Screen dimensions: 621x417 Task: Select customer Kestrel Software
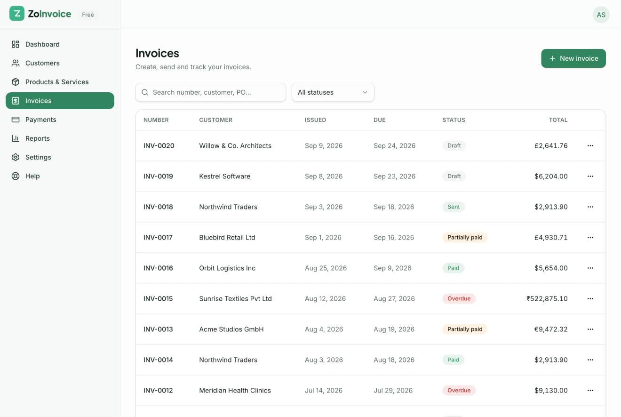point(225,176)
